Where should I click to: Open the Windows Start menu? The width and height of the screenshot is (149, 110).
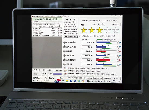click(x=34, y=80)
